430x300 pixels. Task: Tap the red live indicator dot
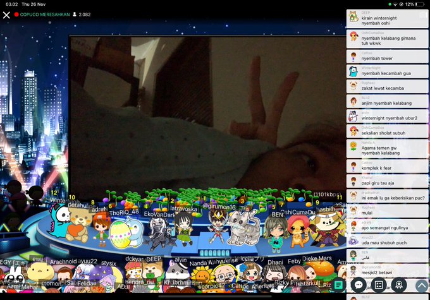(x=16, y=15)
